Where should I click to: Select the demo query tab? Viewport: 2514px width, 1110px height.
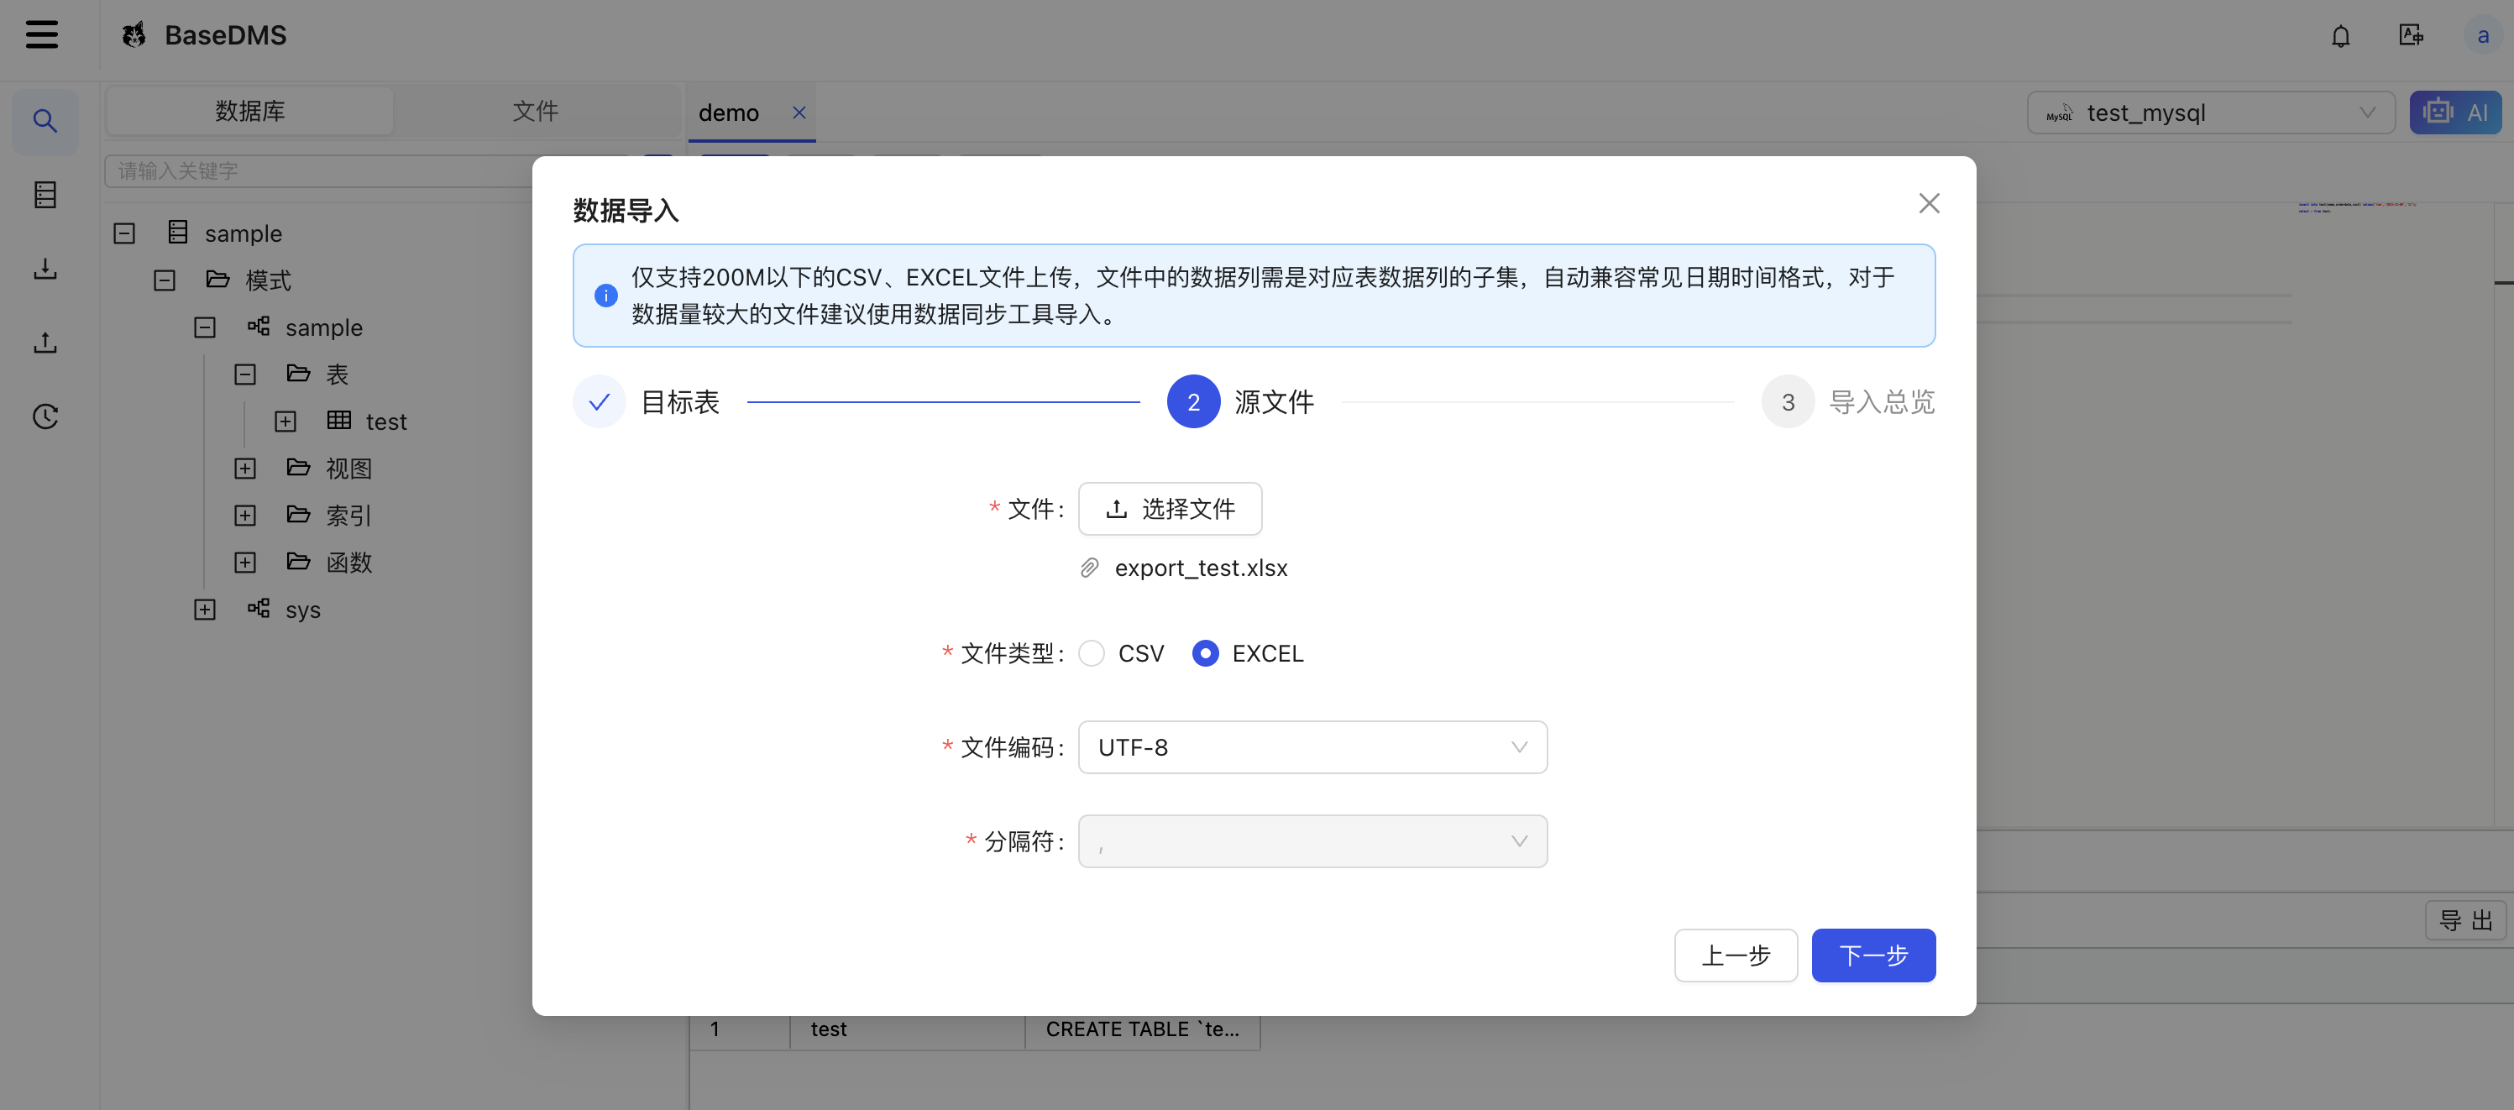click(728, 113)
